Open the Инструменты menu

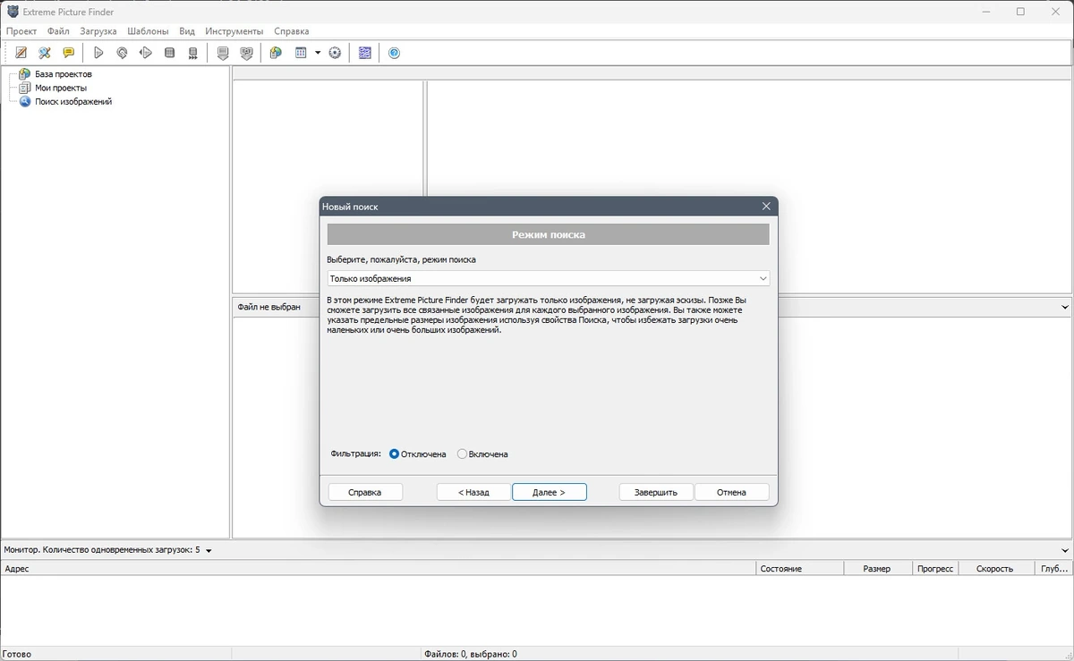[234, 30]
